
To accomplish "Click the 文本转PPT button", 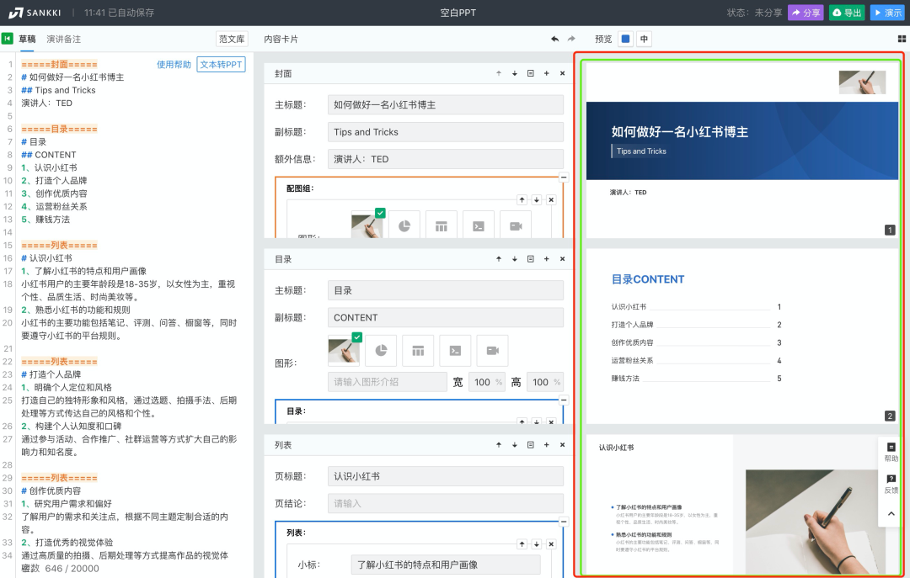I will point(221,64).
